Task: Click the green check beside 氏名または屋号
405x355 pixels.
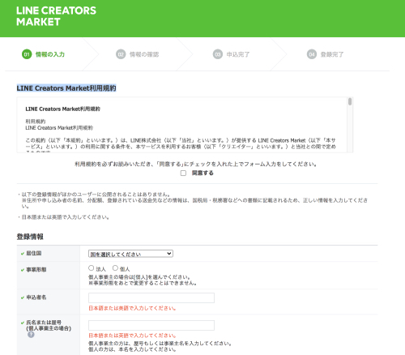Action: 23,323
